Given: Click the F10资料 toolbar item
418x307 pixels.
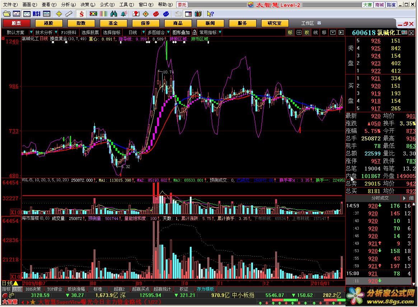Looking at the screenshot, I should tap(69, 33).
